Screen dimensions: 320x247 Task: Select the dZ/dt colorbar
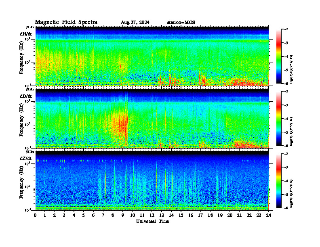[279, 181]
